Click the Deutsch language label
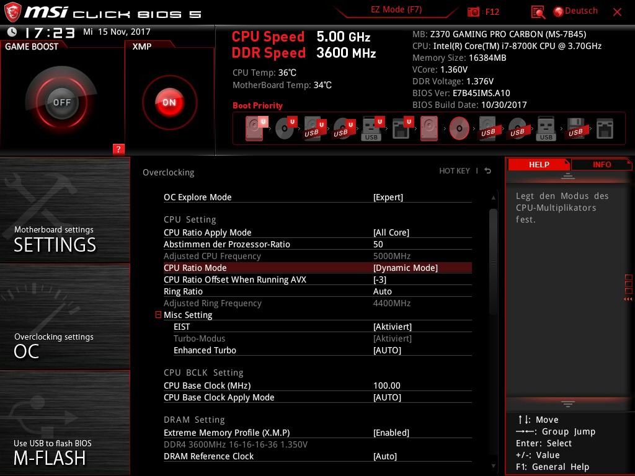635x476 pixels. [581, 11]
